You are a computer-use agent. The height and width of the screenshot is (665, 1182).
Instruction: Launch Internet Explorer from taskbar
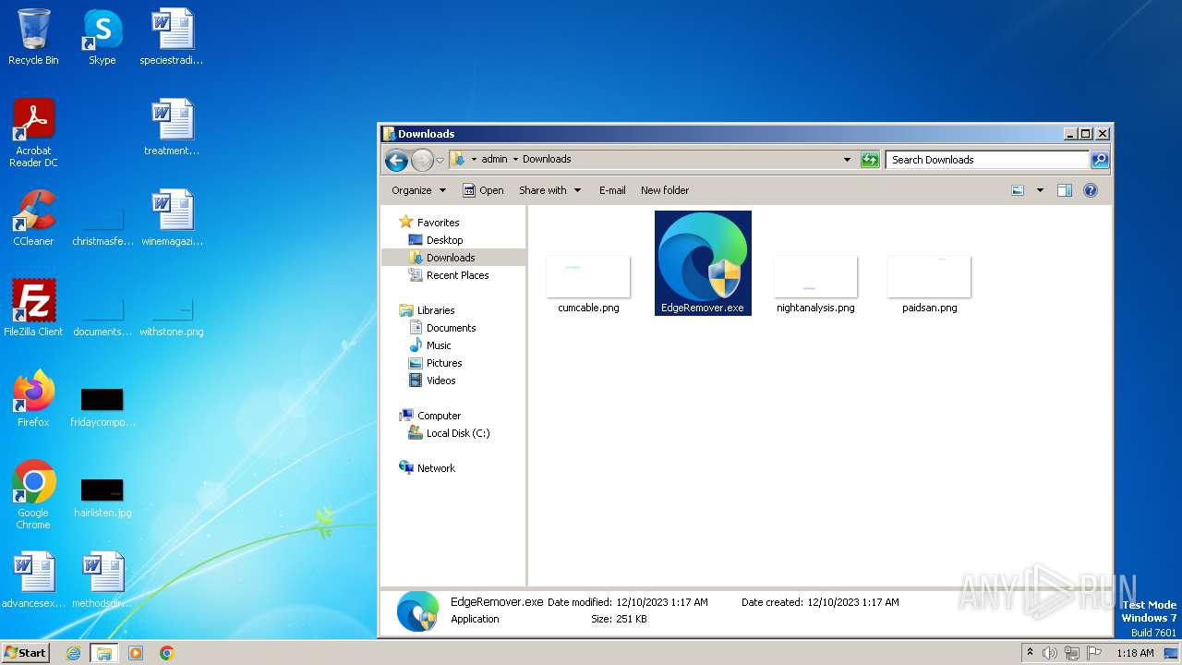pos(74,653)
